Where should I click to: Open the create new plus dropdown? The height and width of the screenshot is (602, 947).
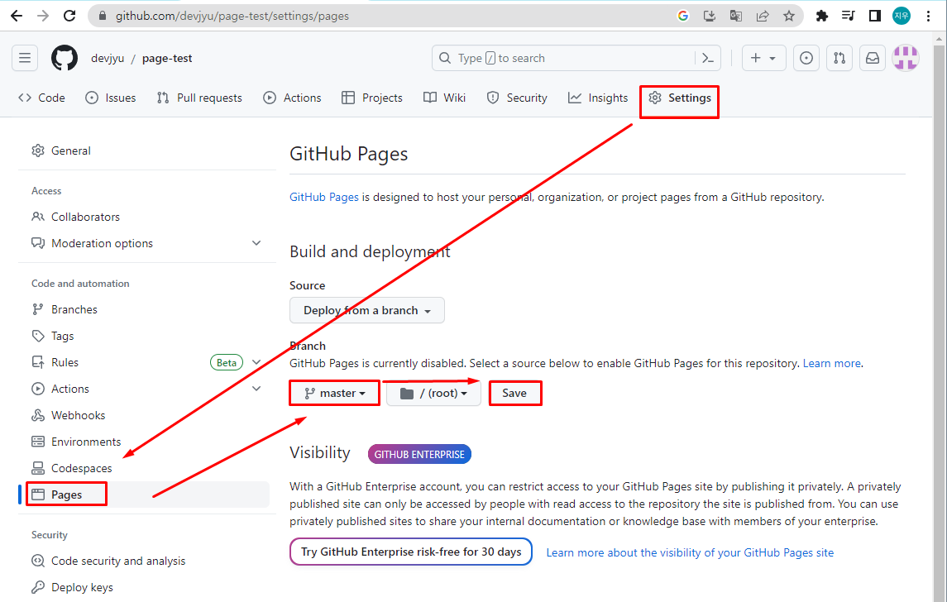pyautogui.click(x=763, y=58)
